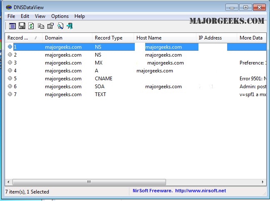Screen dimensions: 270x201
Task: Sort by the Record column header
Action: pos(23,38)
